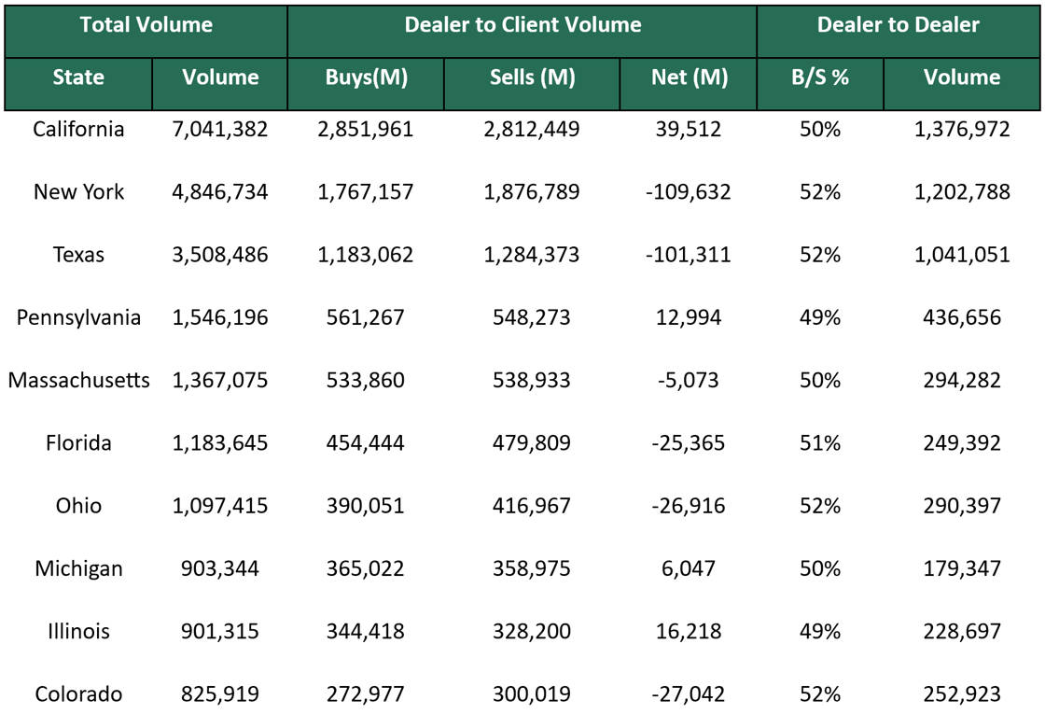Click the Illinois row label

click(78, 631)
